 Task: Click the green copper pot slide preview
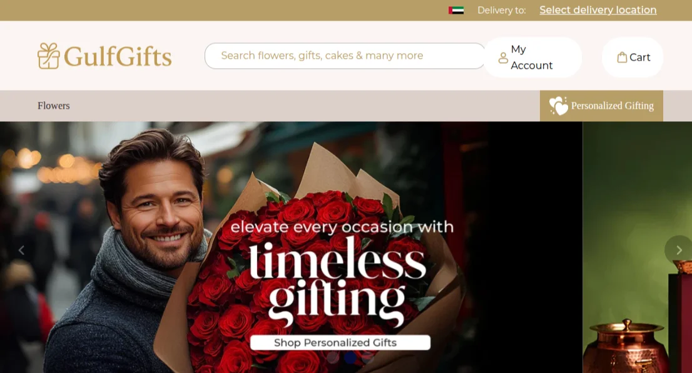point(638,247)
